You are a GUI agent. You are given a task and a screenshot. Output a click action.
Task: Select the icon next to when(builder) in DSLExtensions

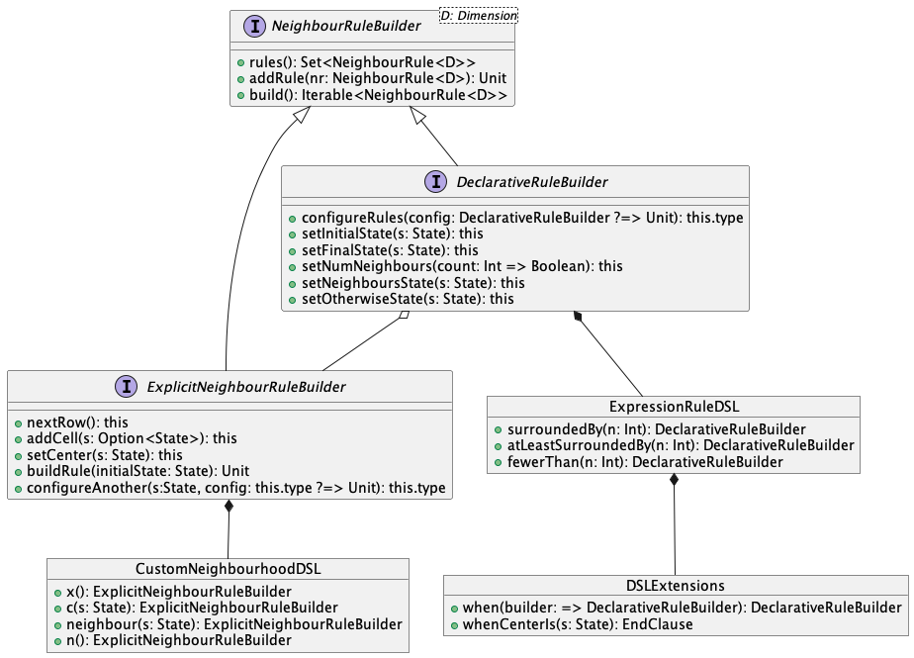(x=455, y=607)
